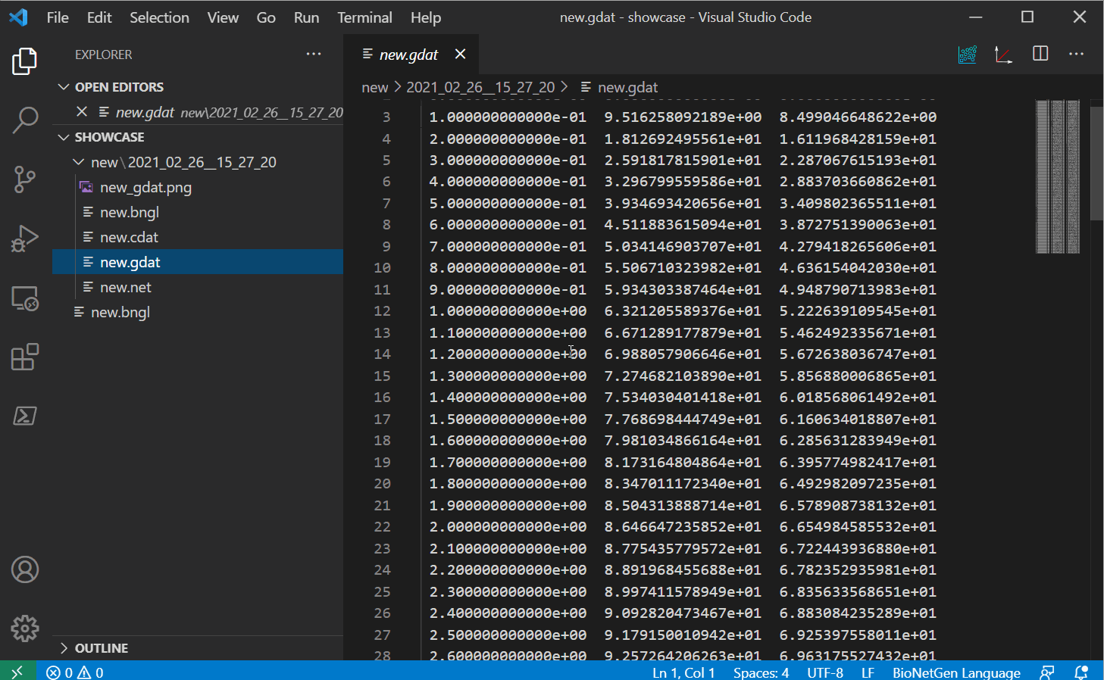The image size is (1104, 680).
Task: Open Explorer Views and More Actions ellipsis
Action: coord(314,54)
